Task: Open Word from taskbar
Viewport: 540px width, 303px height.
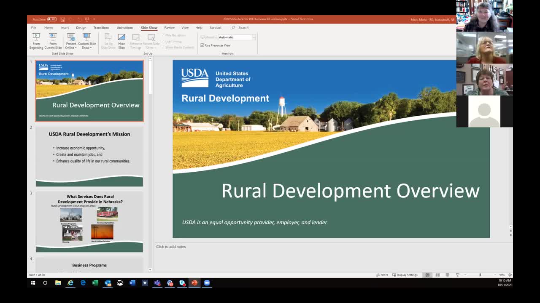Action: (x=132, y=283)
